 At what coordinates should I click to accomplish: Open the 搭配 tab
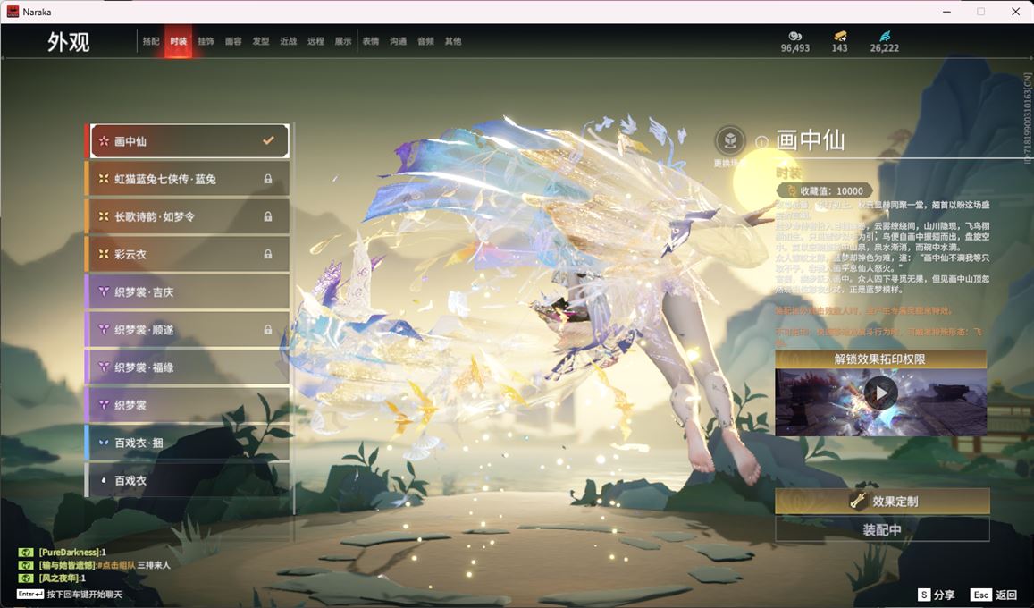(151, 41)
